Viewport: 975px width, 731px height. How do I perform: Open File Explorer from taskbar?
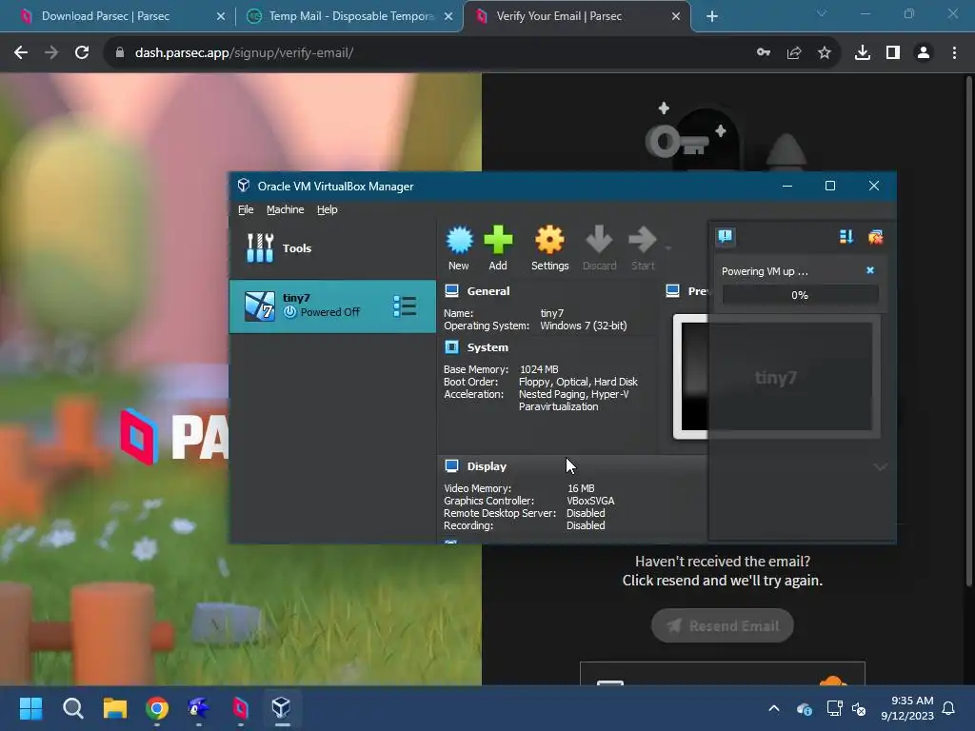pyautogui.click(x=115, y=708)
